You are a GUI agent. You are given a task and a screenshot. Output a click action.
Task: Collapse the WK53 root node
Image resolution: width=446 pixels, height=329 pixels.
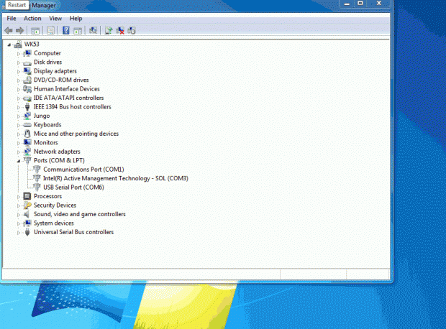(9, 45)
